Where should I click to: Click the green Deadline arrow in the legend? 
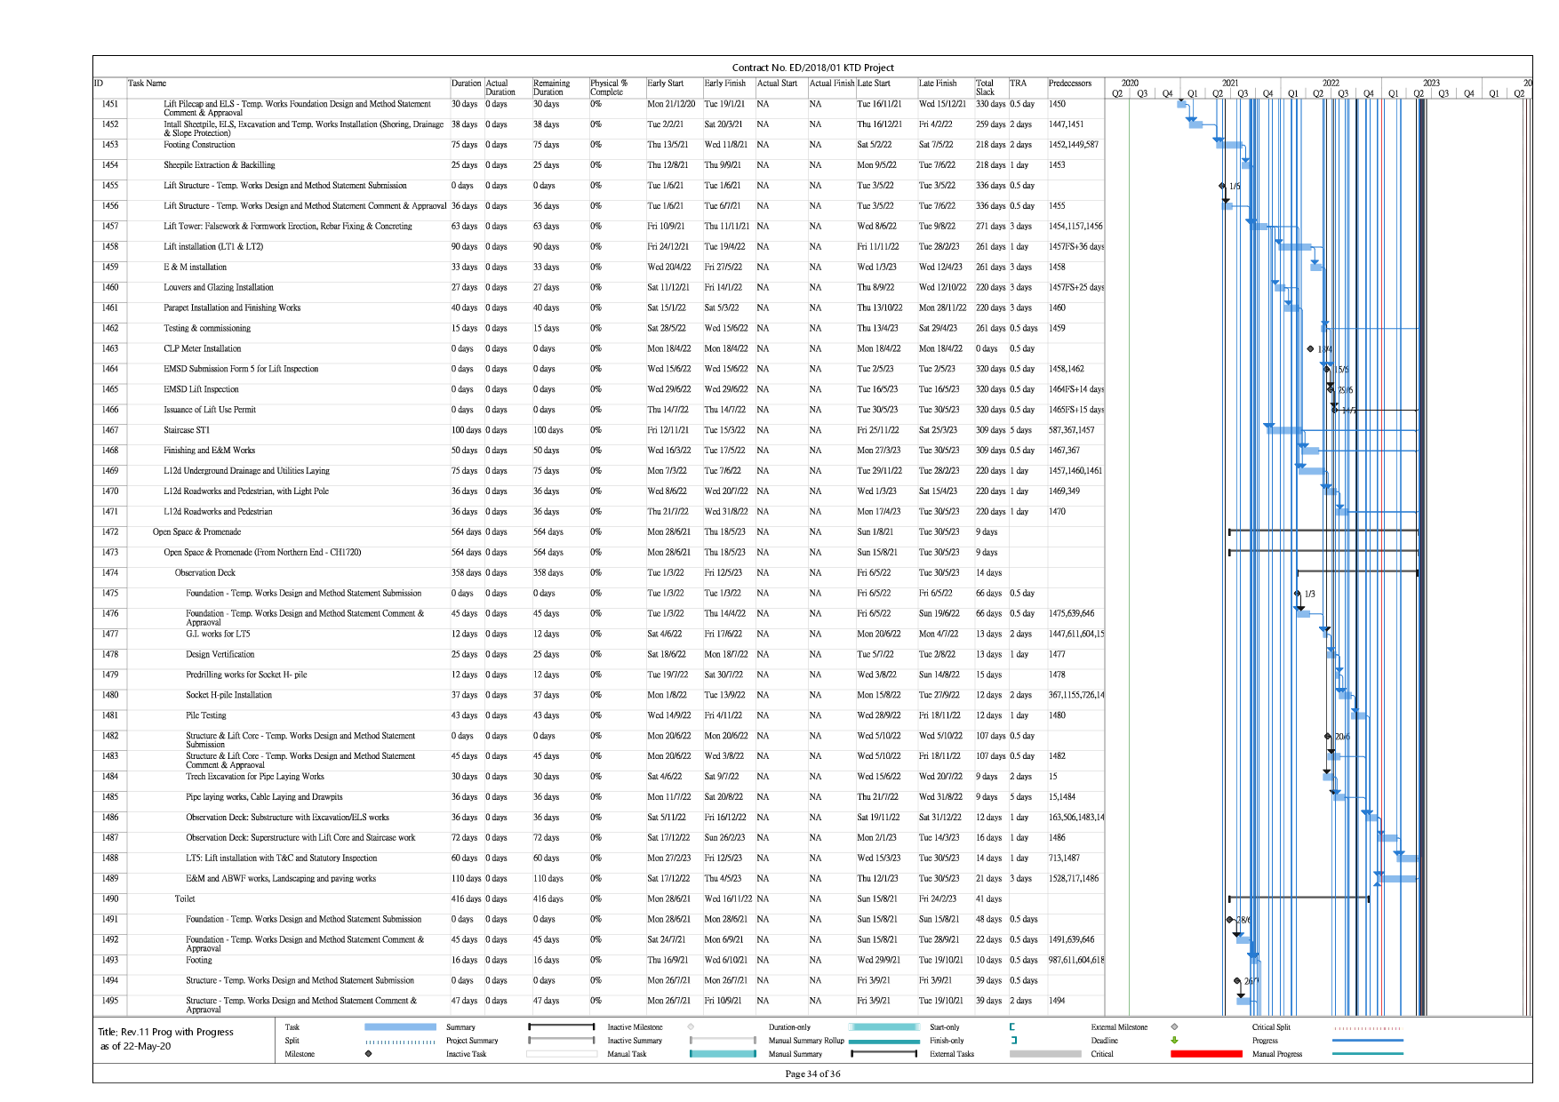click(1174, 1041)
